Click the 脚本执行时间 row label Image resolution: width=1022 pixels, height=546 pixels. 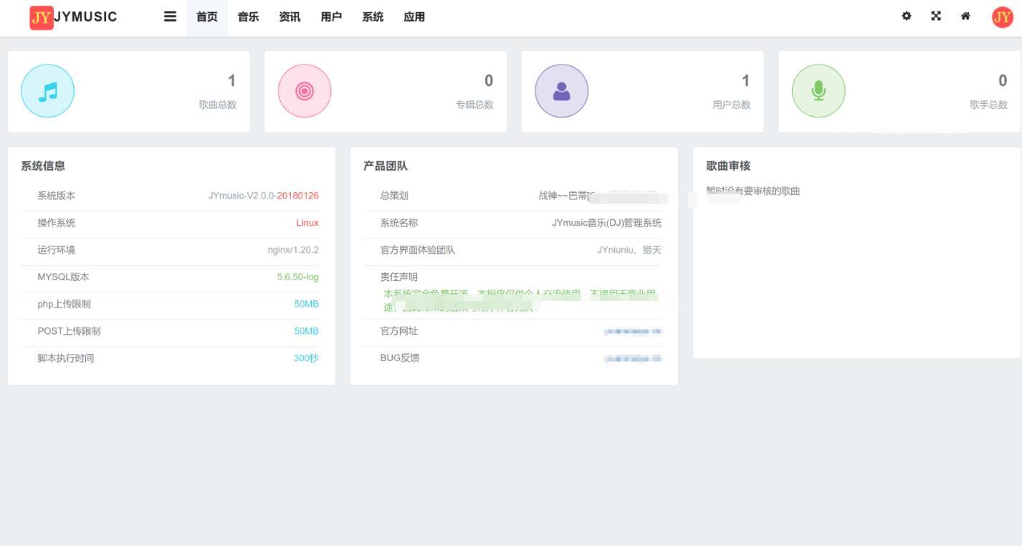coord(66,358)
